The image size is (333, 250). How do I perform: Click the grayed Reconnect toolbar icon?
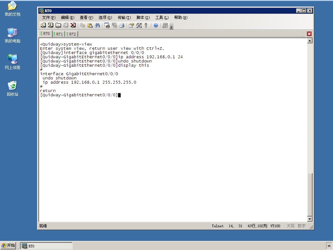coord(66,25)
